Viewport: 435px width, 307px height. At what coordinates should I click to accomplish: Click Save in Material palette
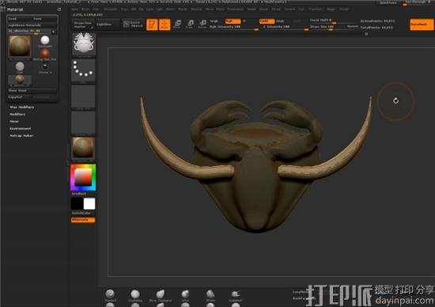44,19
